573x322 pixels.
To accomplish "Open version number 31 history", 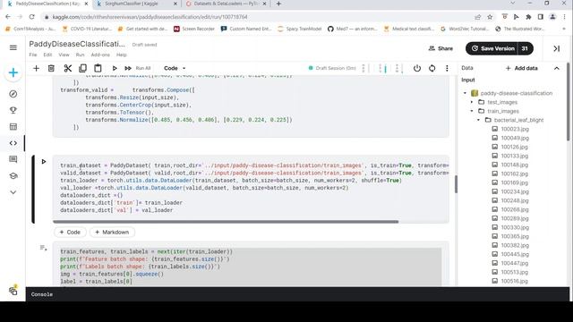I will tap(526, 48).
